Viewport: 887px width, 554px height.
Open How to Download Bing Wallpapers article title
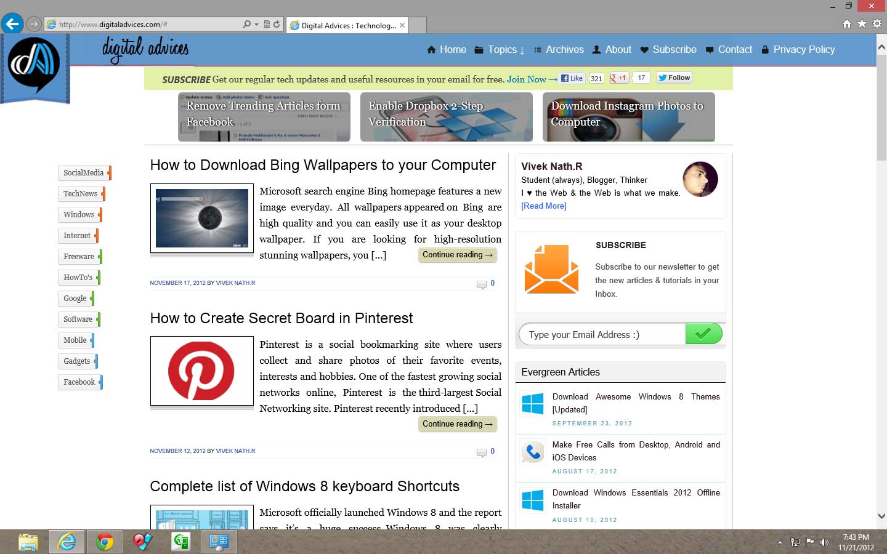(323, 165)
